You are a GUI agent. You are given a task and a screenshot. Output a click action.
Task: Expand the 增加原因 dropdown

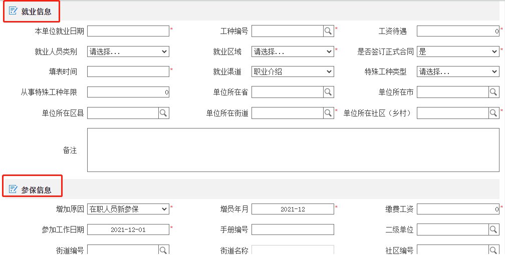pos(128,209)
